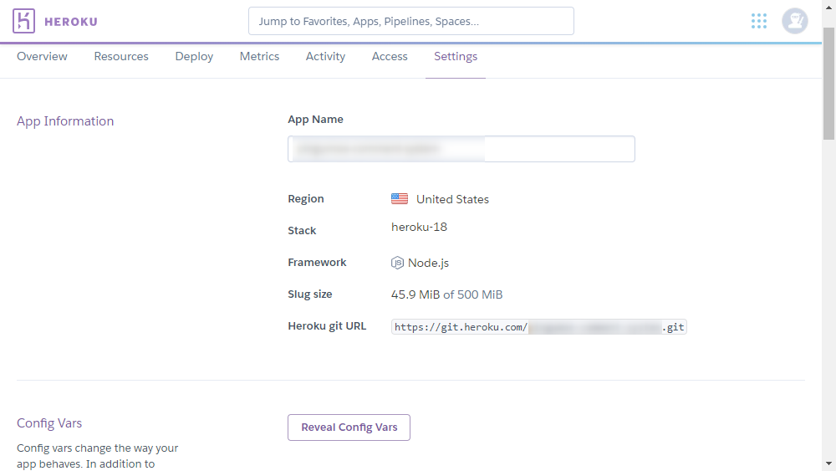Click the Region label
The image size is (836, 471).
click(305, 199)
